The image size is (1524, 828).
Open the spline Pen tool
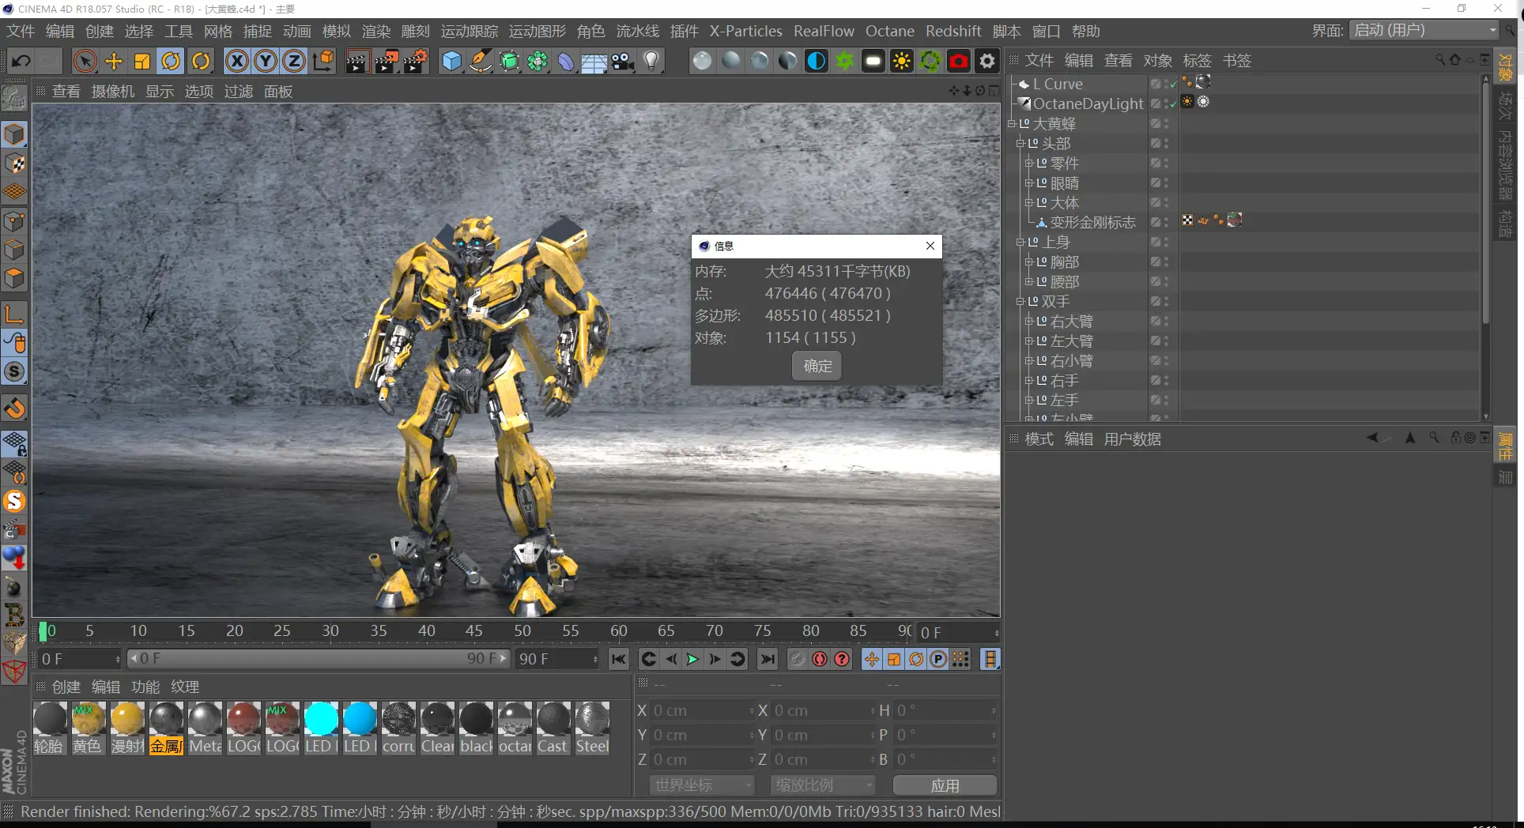[x=481, y=61]
